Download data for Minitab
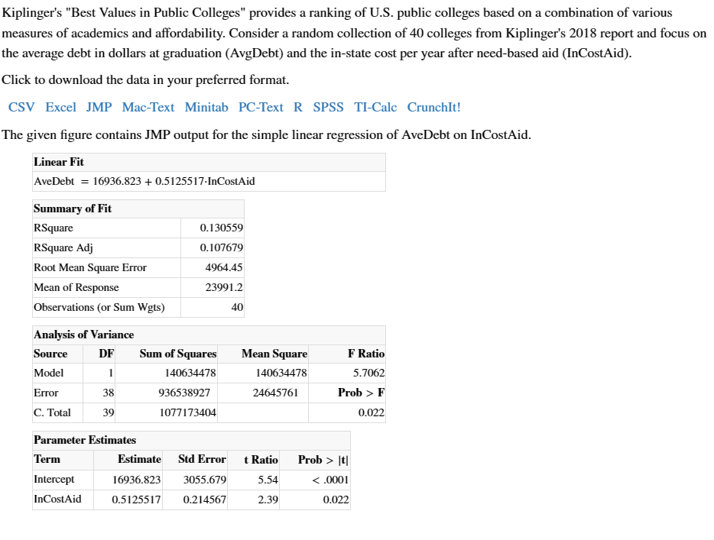Screen dimensions: 714x540 pos(206,107)
